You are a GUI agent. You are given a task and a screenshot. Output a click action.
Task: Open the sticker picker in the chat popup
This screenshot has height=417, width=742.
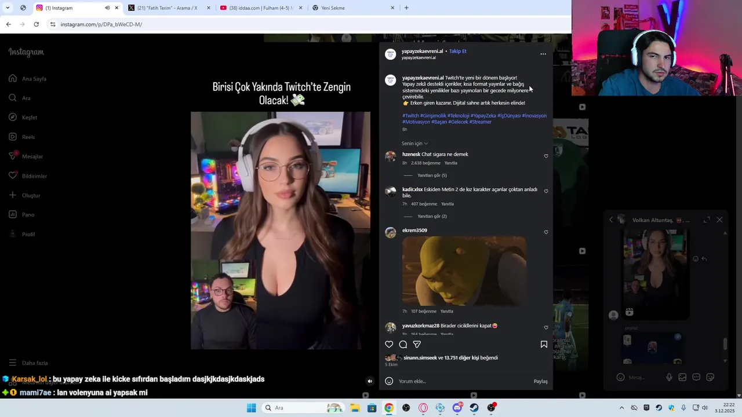pyautogui.click(x=710, y=378)
